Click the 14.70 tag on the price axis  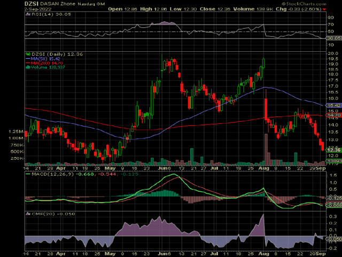333,115
